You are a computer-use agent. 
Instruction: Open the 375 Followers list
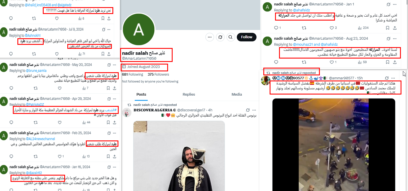[158, 75]
